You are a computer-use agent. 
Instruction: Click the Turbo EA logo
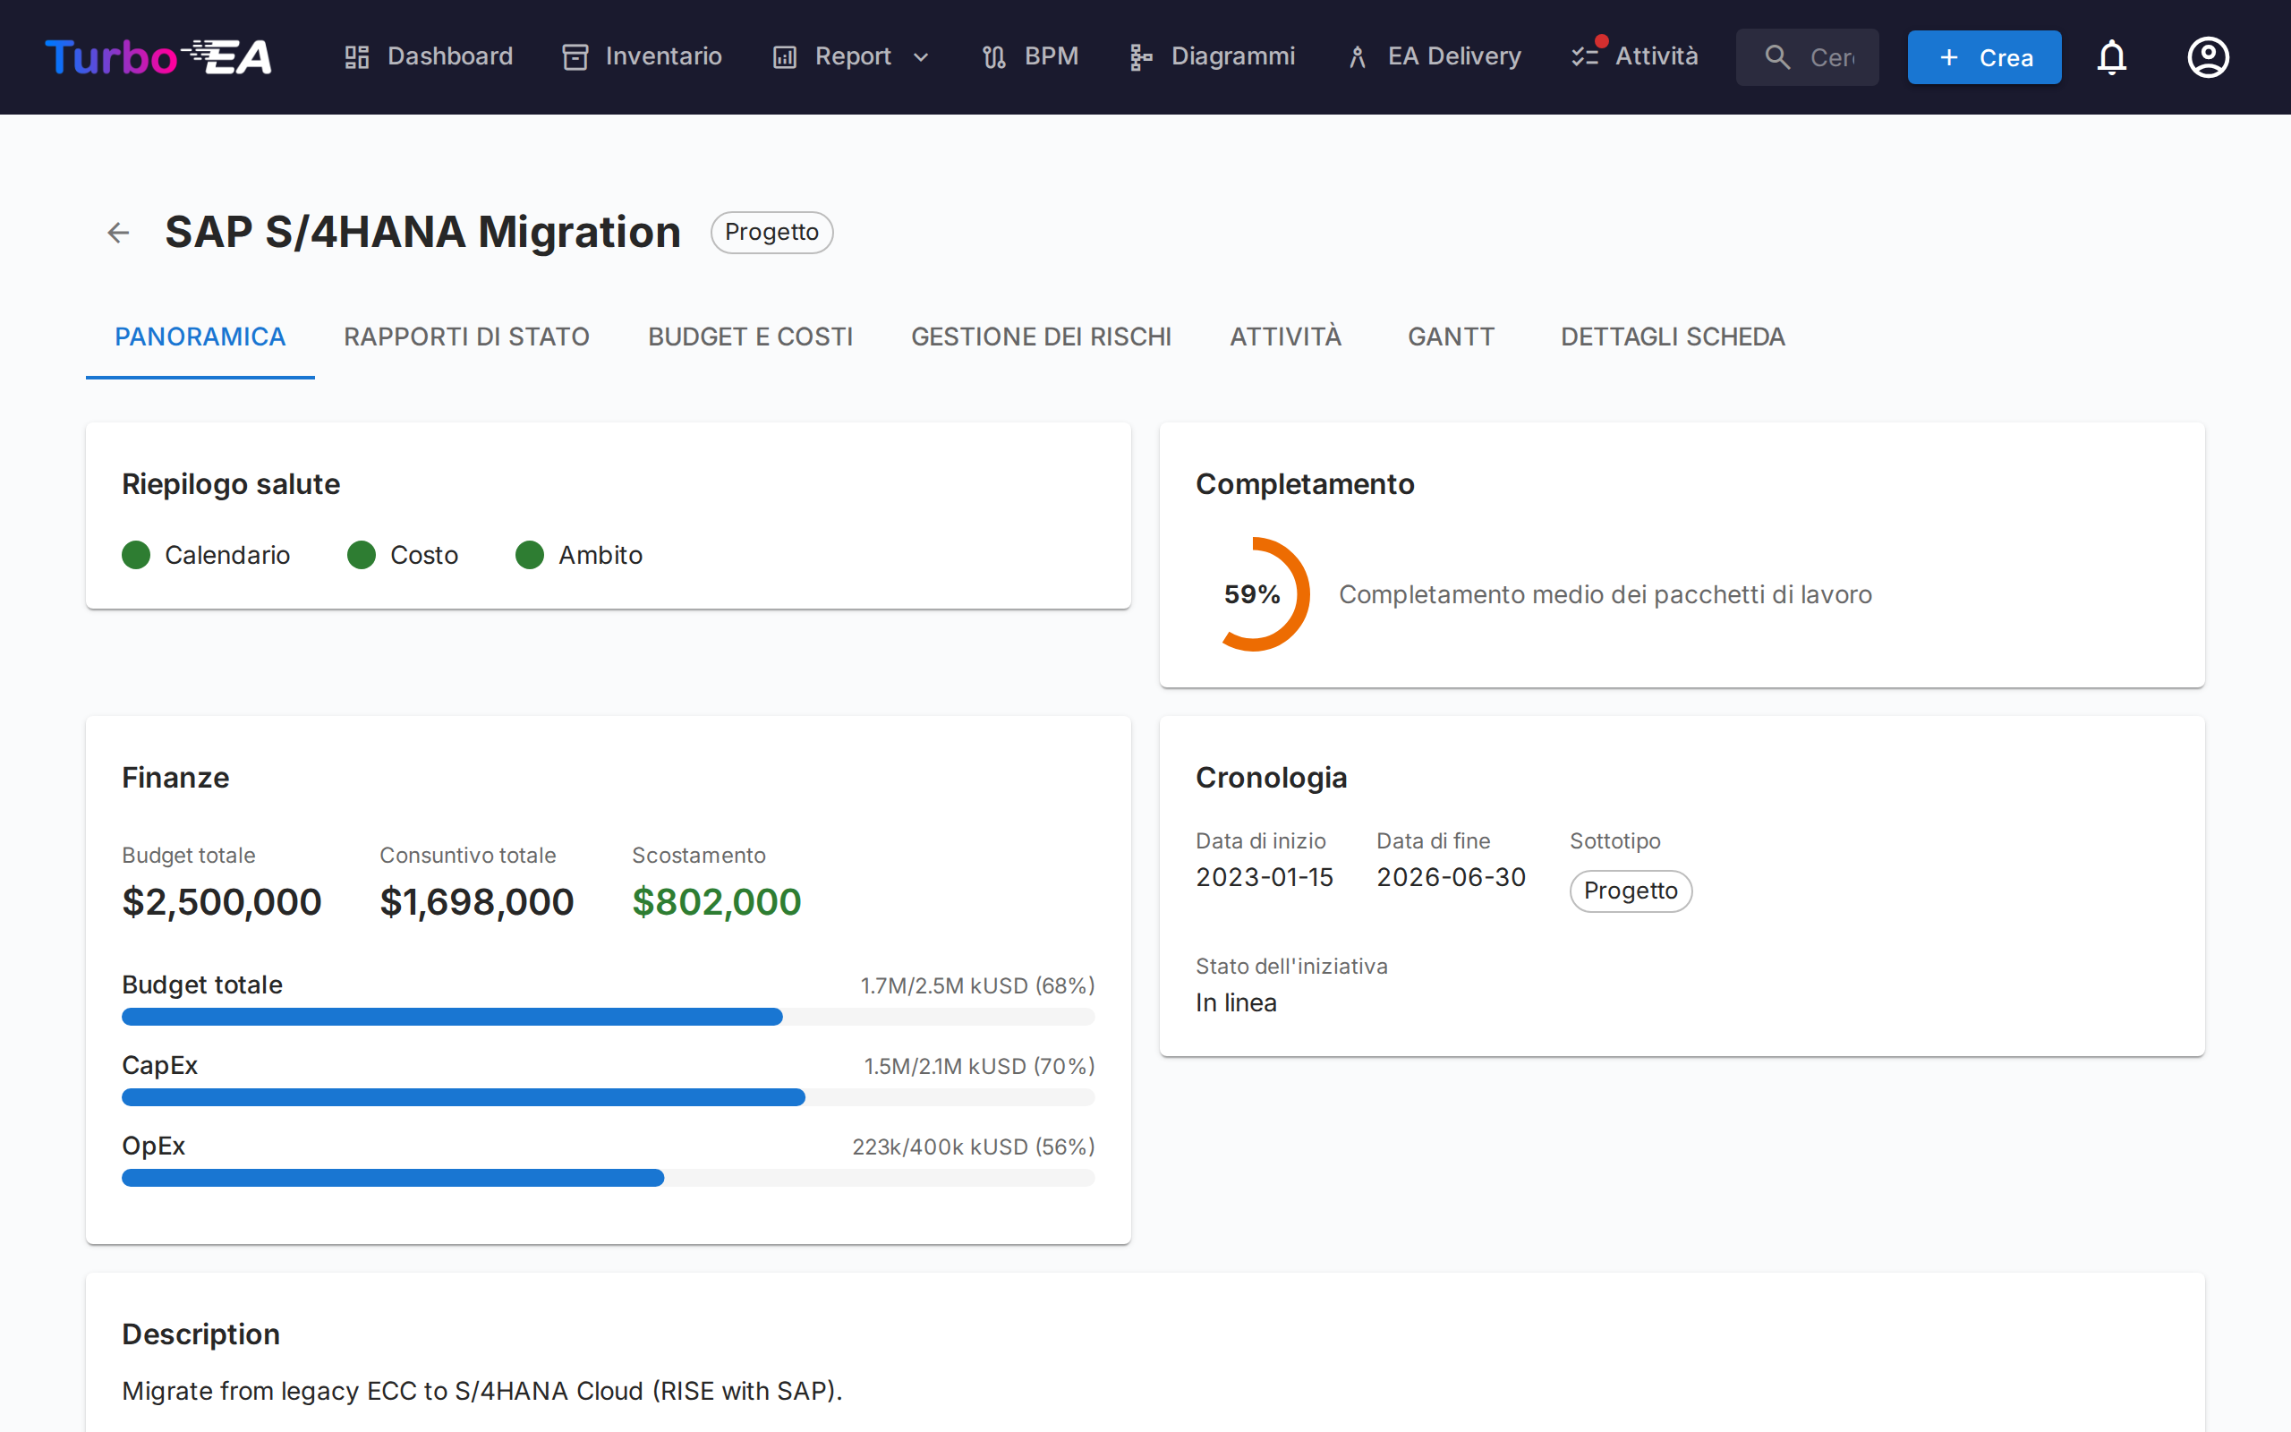click(x=158, y=56)
